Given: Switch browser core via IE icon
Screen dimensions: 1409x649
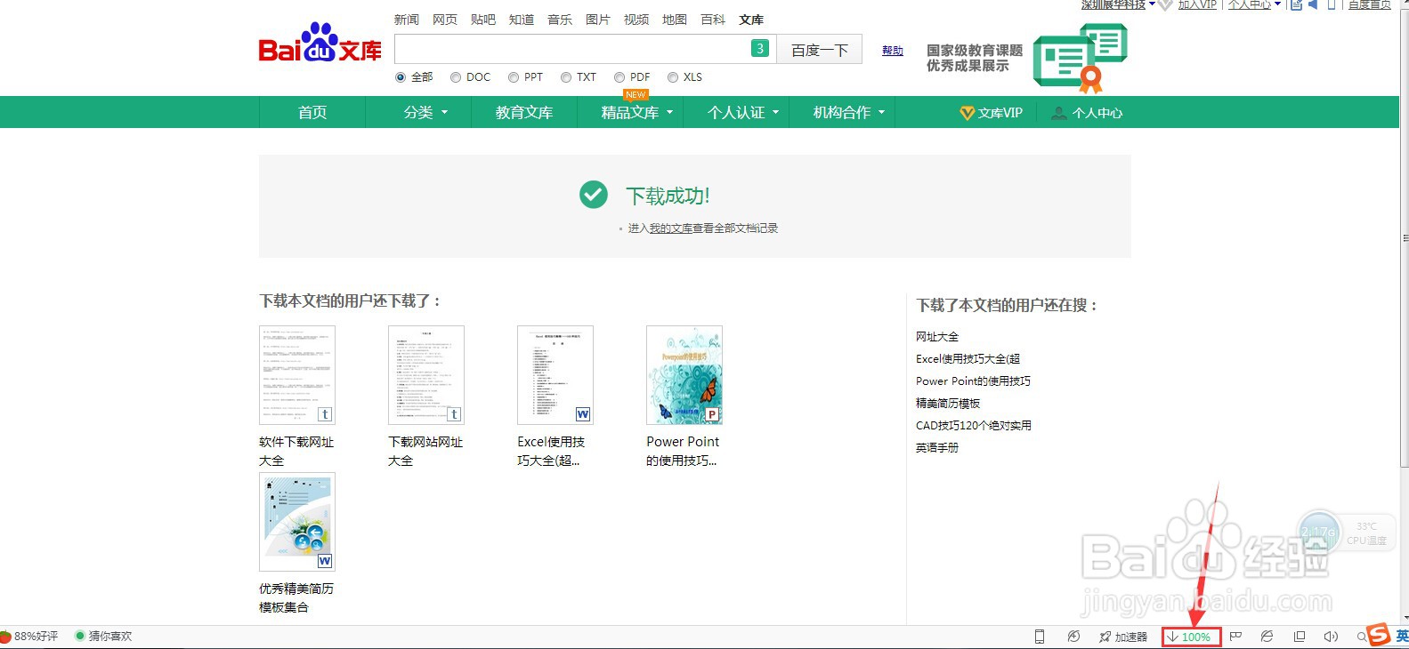Looking at the screenshot, I should pyautogui.click(x=1267, y=637).
